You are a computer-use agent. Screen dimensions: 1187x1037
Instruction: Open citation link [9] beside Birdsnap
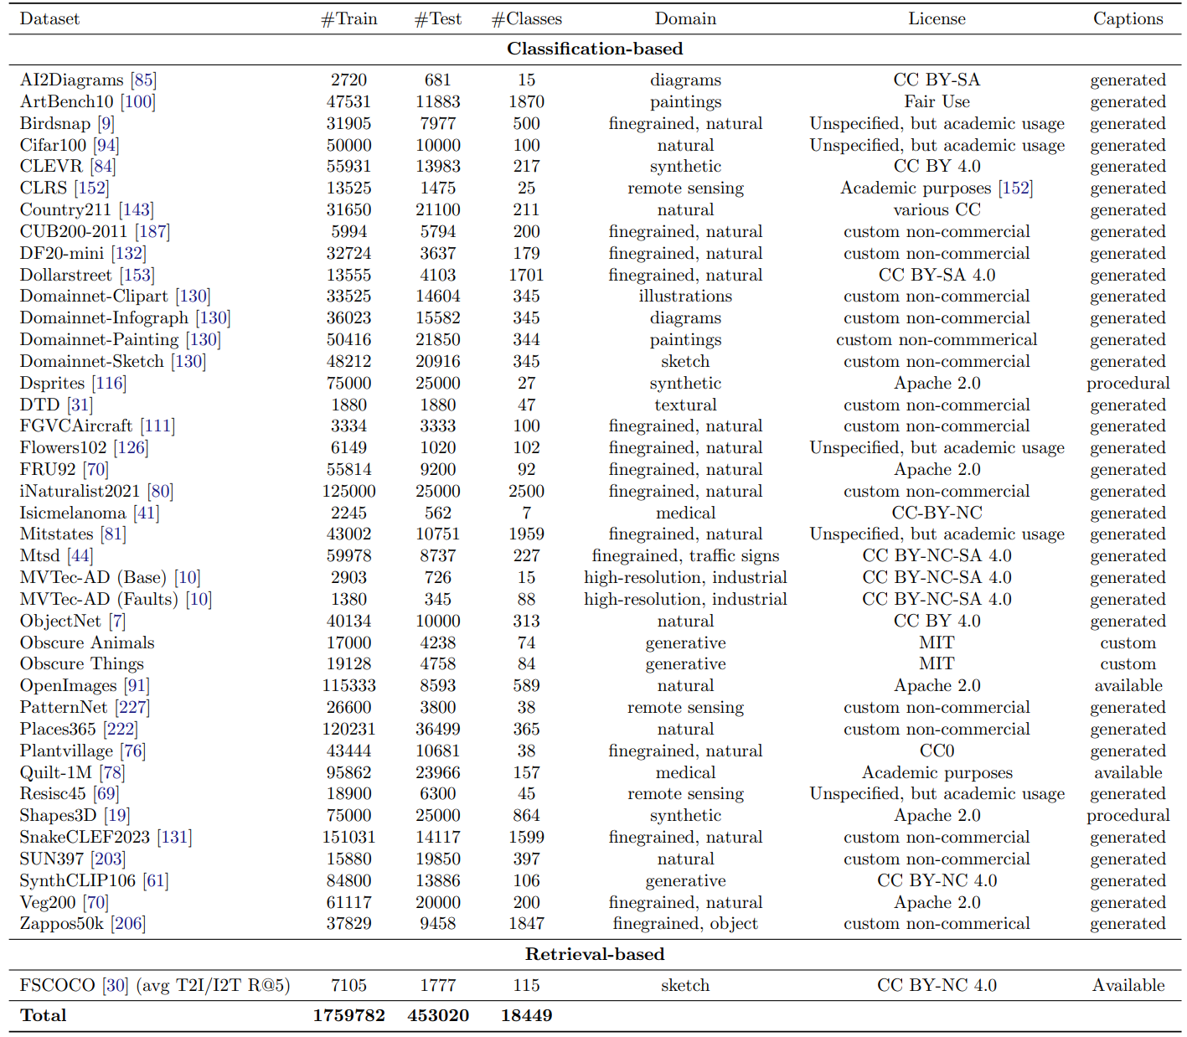click(x=106, y=123)
